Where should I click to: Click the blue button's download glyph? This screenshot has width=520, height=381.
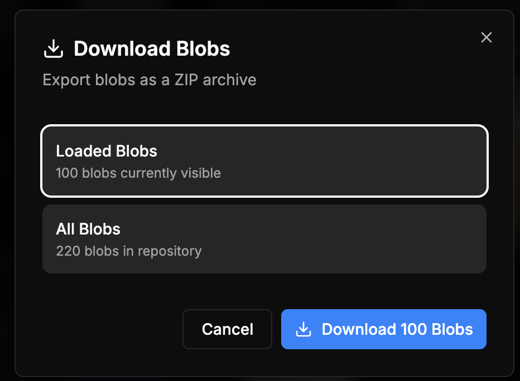point(303,329)
